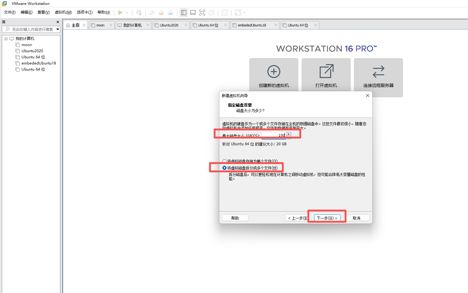Close the Ubuntu2020 tab
Screen dimensions: 468x293
[x=186, y=25]
